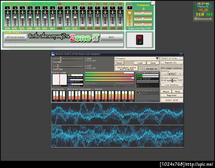
Task: Click the Stereo Tool title bar icon
Action: 53,54
